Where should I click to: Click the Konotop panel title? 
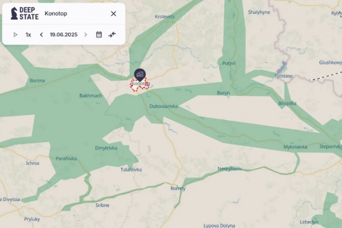pos(56,14)
